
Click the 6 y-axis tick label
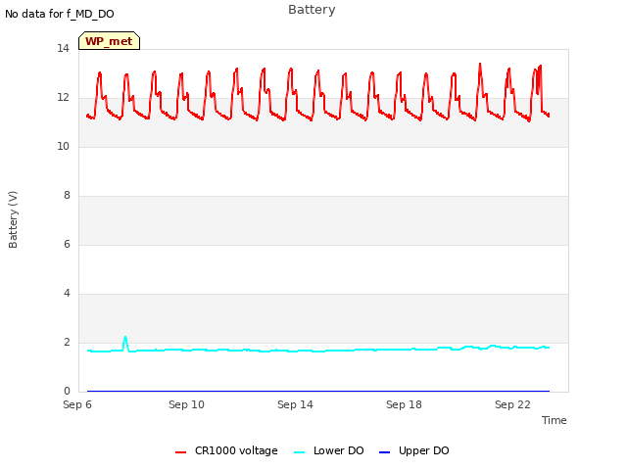pyautogui.click(x=67, y=245)
